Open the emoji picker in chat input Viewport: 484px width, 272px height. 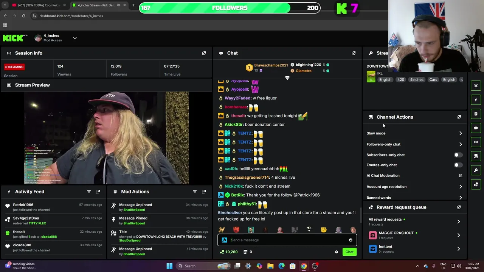point(351,240)
